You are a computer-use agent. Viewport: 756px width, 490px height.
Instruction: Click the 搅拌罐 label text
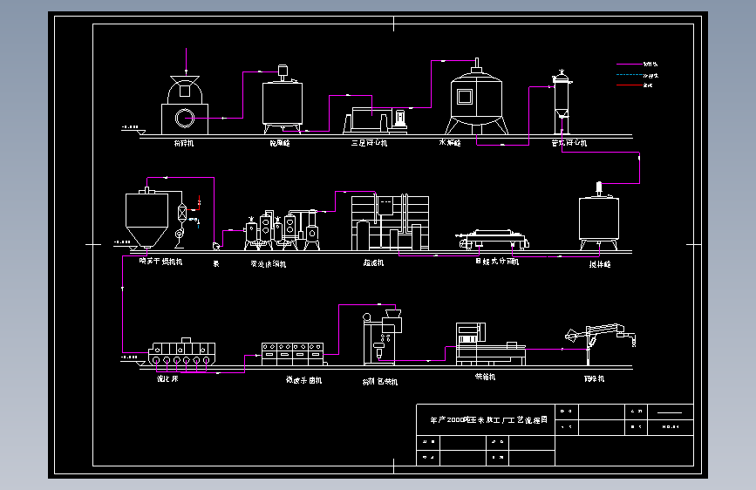pyautogui.click(x=600, y=264)
